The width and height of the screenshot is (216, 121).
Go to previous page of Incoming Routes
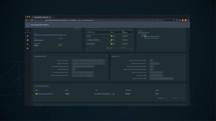pyautogui.click(x=171, y=98)
